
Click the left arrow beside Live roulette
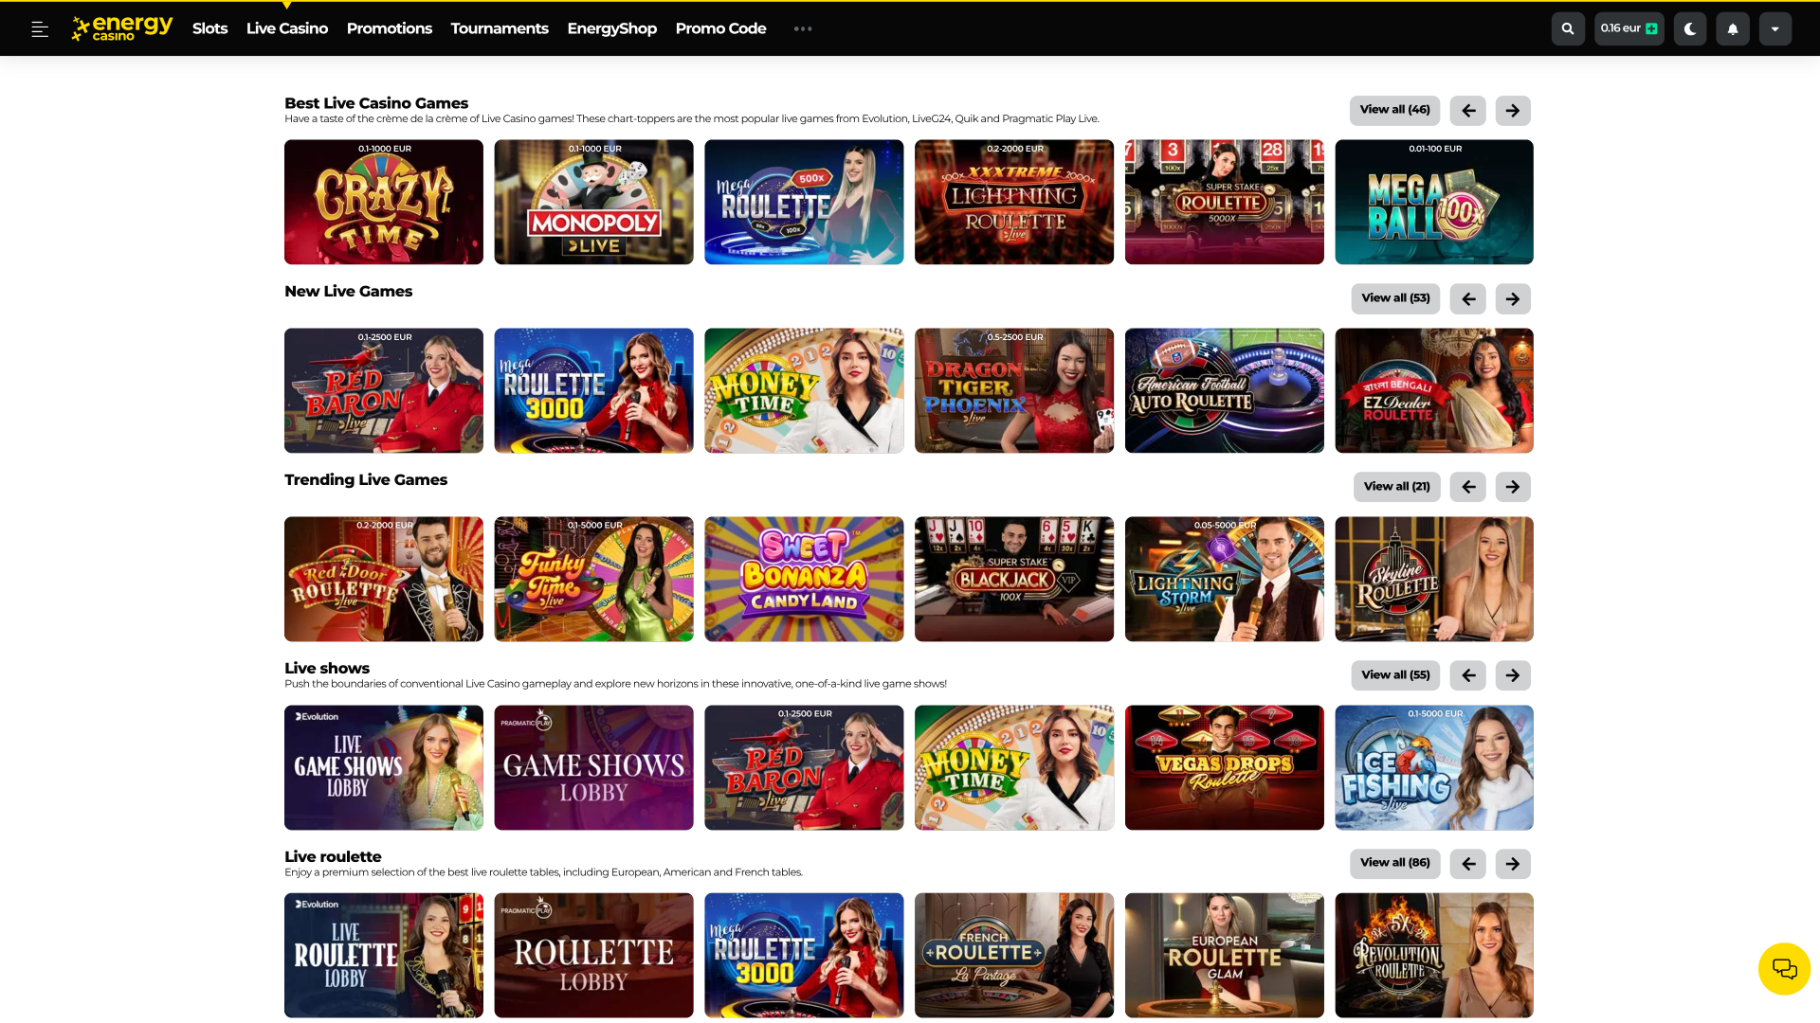(x=1467, y=864)
